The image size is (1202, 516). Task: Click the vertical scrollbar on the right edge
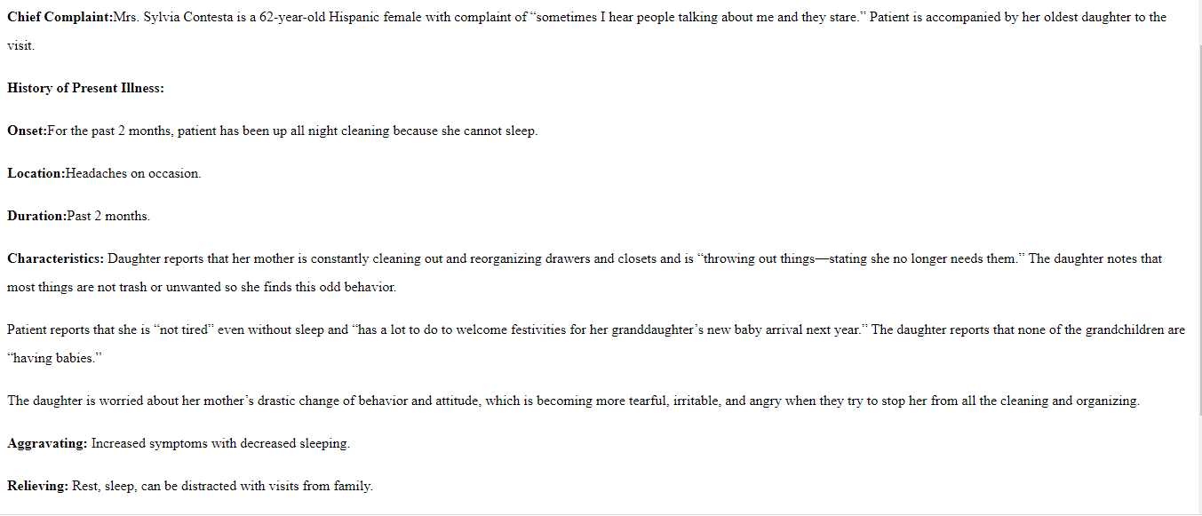coord(1195,258)
